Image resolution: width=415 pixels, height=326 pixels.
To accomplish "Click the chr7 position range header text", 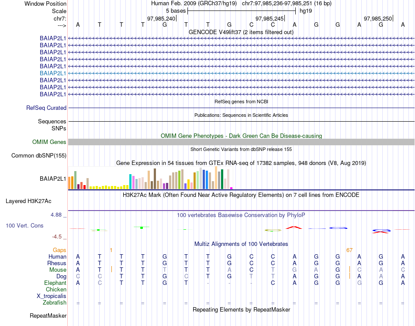I will coord(287,4).
